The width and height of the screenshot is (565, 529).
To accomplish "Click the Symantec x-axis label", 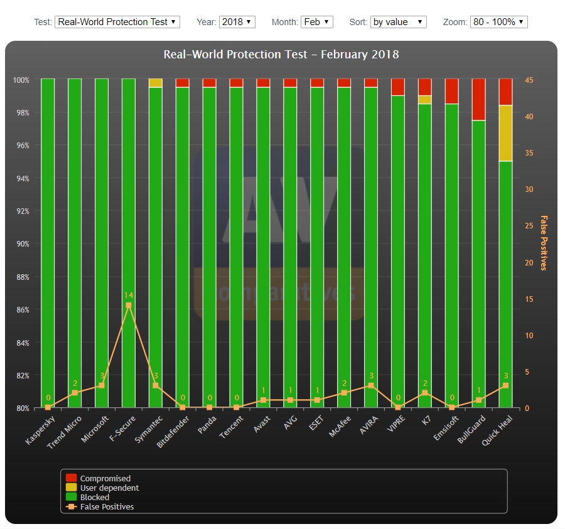I will pyautogui.click(x=148, y=429).
